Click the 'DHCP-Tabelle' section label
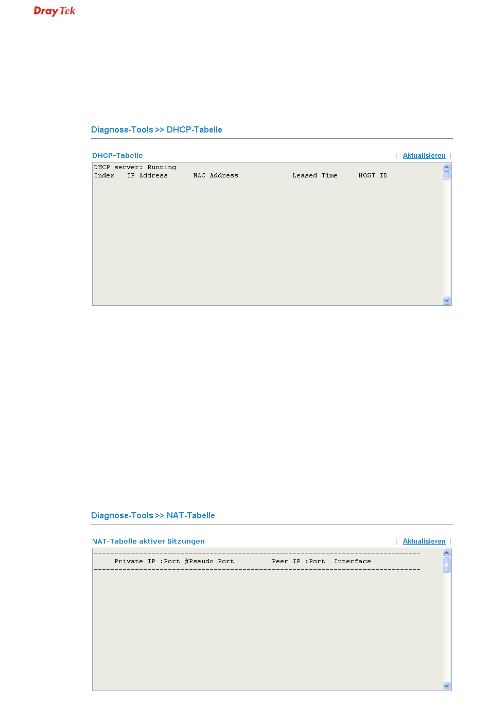This screenshot has height=721, width=489. [x=117, y=155]
